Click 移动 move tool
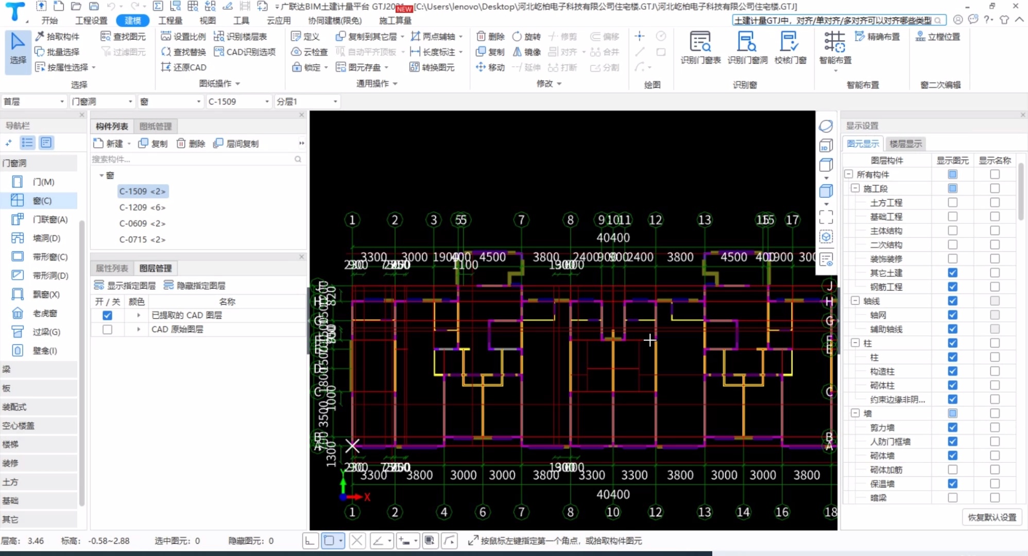The height and width of the screenshot is (556, 1028). [x=490, y=67]
